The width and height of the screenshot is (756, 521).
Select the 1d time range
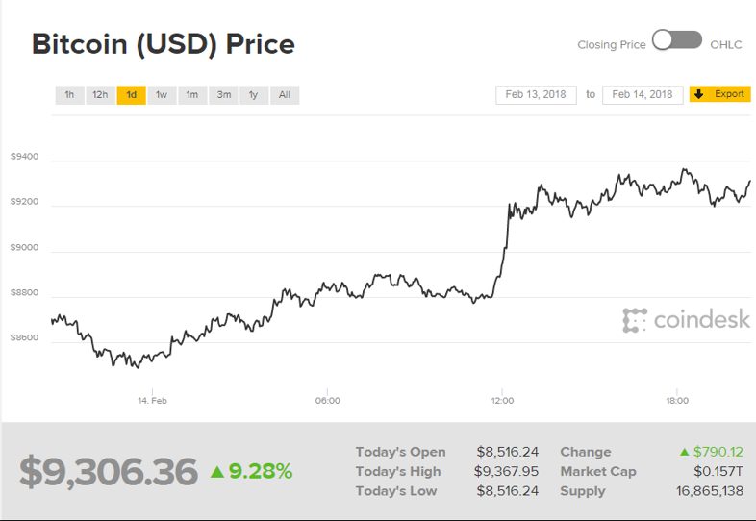pyautogui.click(x=131, y=94)
